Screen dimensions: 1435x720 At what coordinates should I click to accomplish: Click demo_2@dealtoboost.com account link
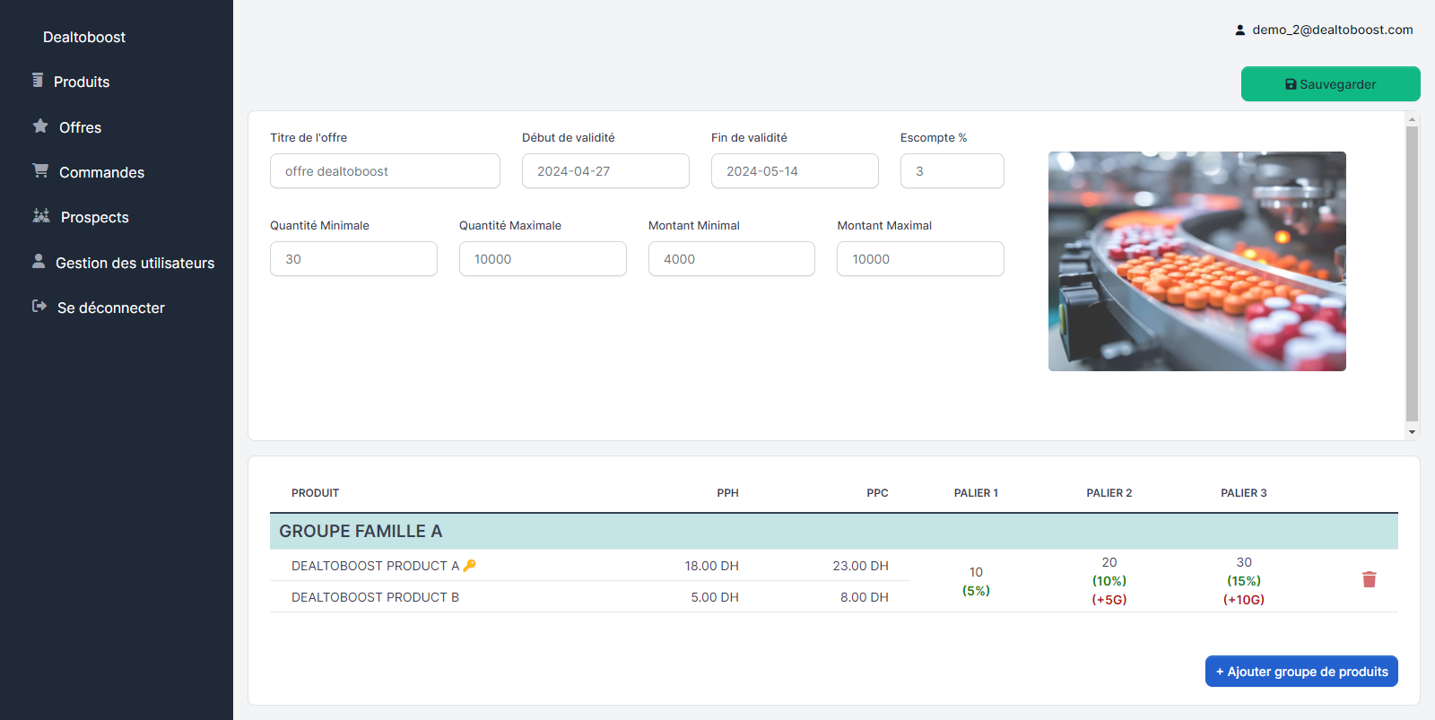[x=1333, y=30]
